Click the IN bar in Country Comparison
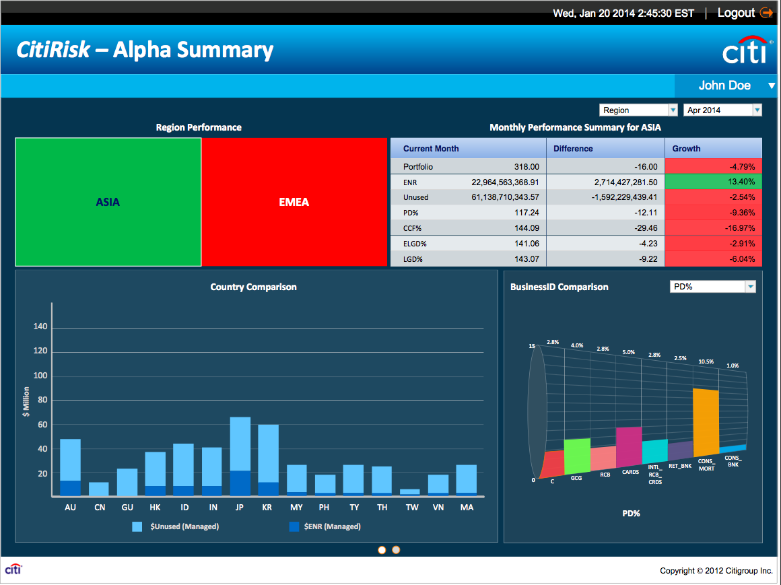 point(211,471)
